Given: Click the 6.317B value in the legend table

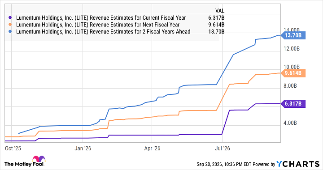Looking at the screenshot, I should tap(216, 18).
